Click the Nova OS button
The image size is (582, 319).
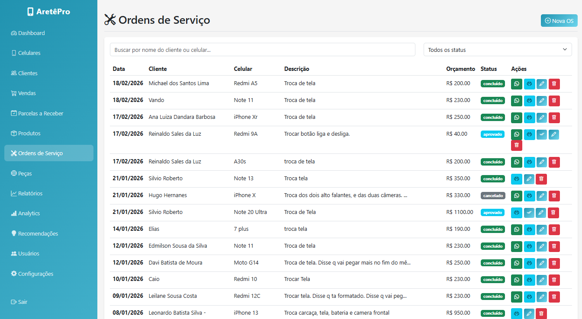[x=559, y=21]
